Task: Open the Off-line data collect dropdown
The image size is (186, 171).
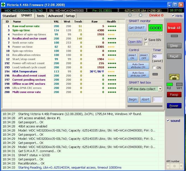Action: (160, 89)
